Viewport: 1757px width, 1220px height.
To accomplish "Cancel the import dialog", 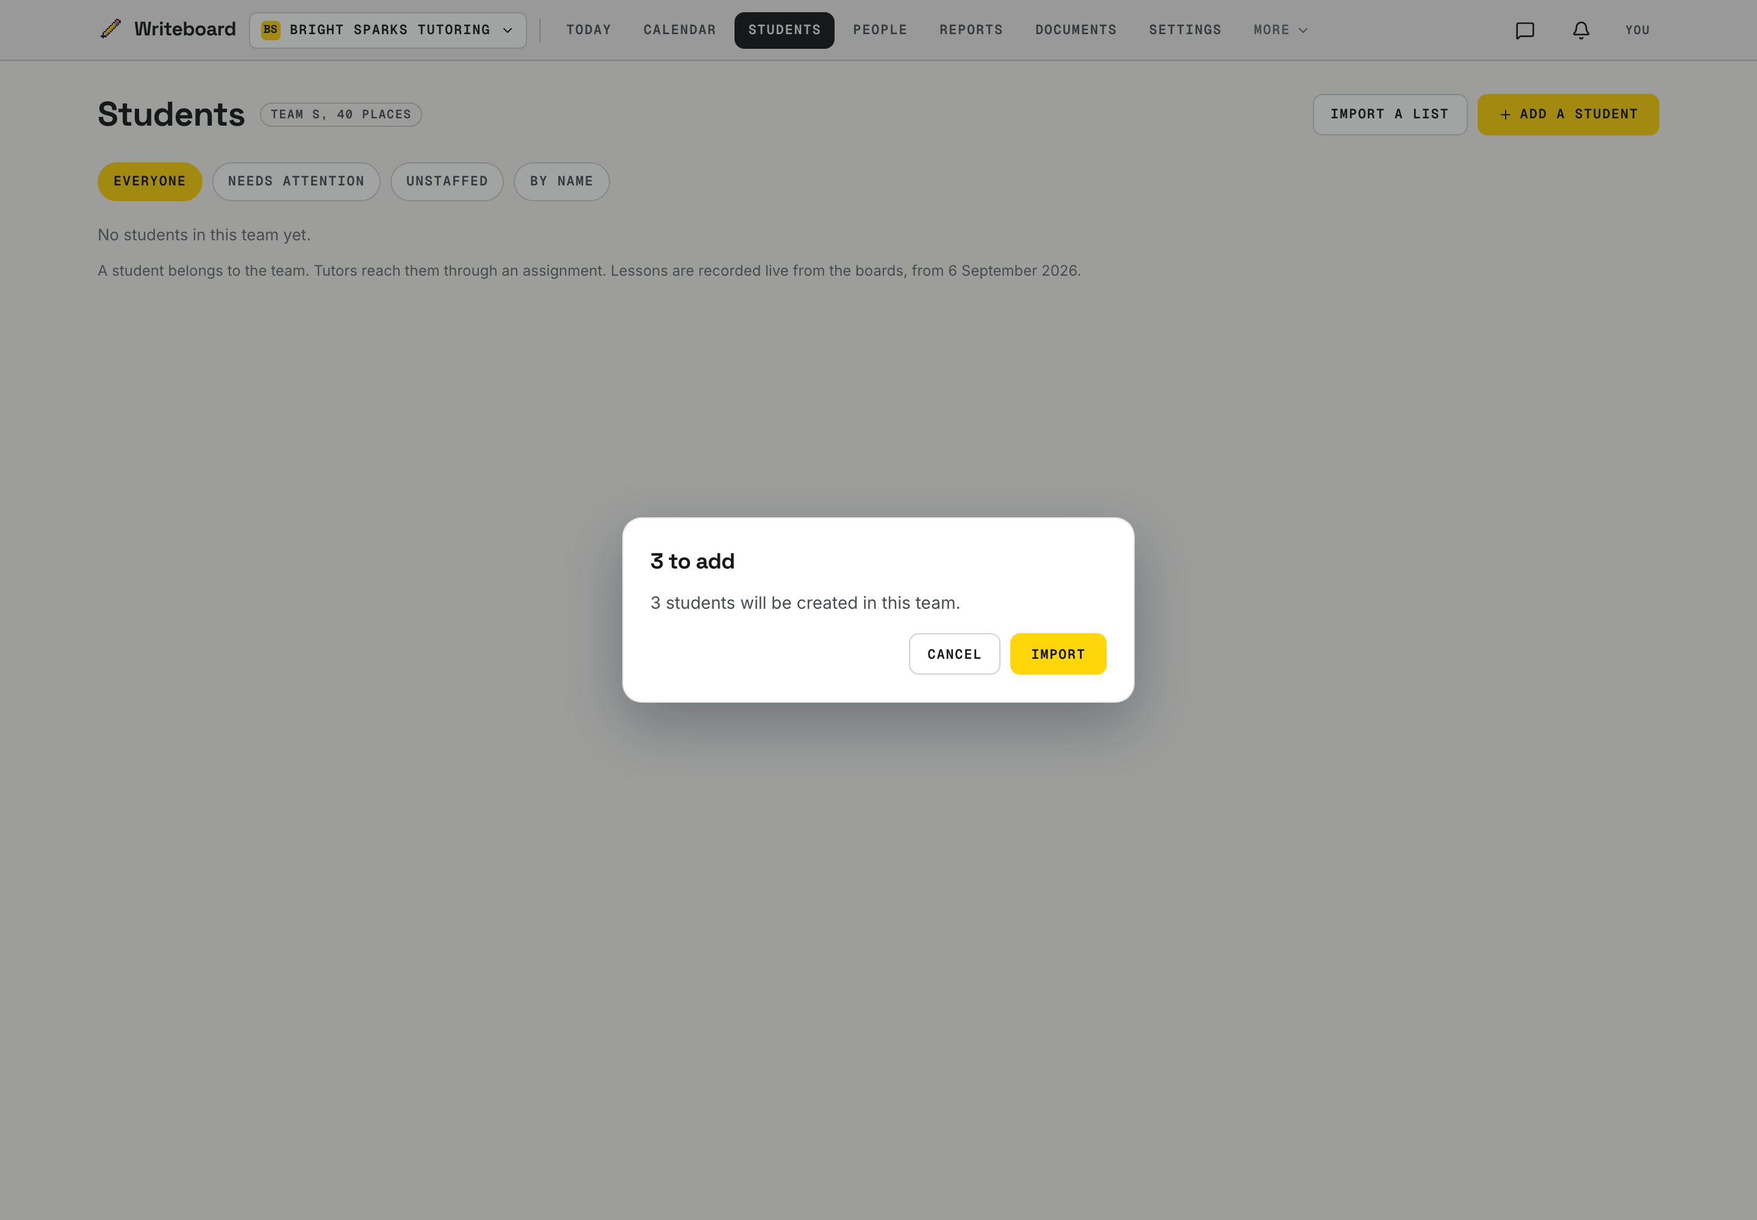I will 954,653.
